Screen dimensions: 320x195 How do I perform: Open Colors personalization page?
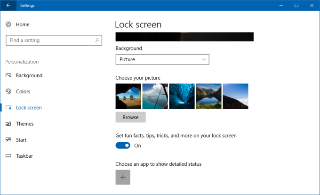(23, 91)
